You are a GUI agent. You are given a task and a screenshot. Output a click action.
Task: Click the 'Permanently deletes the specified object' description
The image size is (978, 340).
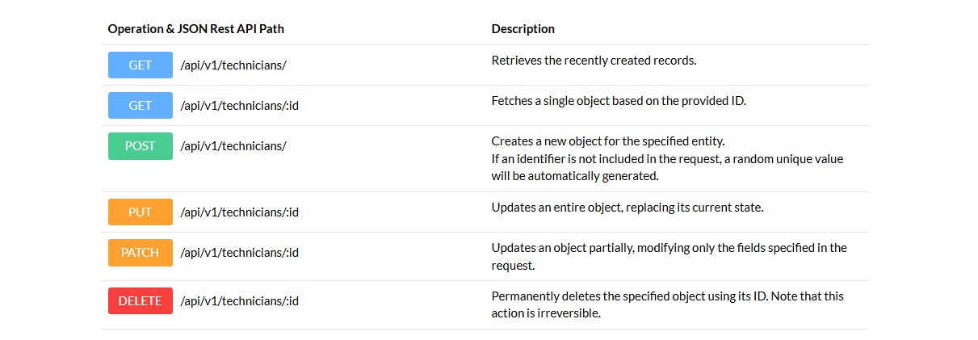(668, 304)
